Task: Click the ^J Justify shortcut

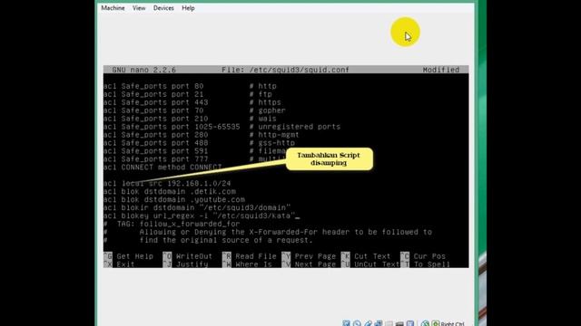Action: pyautogui.click(x=185, y=264)
